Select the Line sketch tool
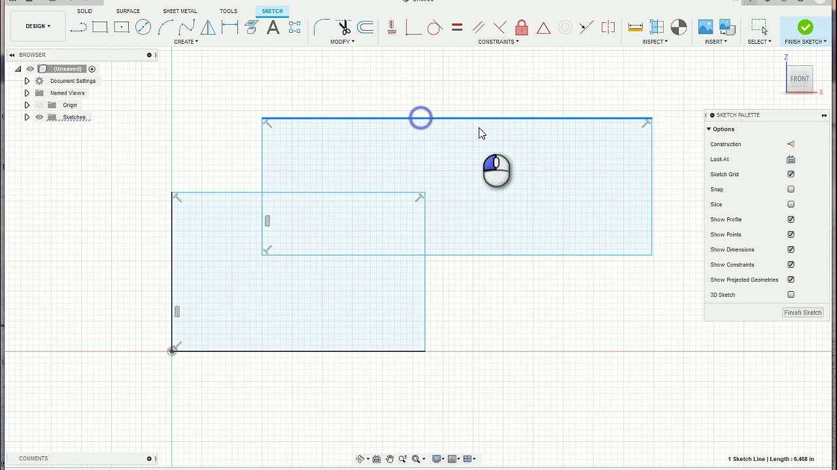 (x=78, y=27)
